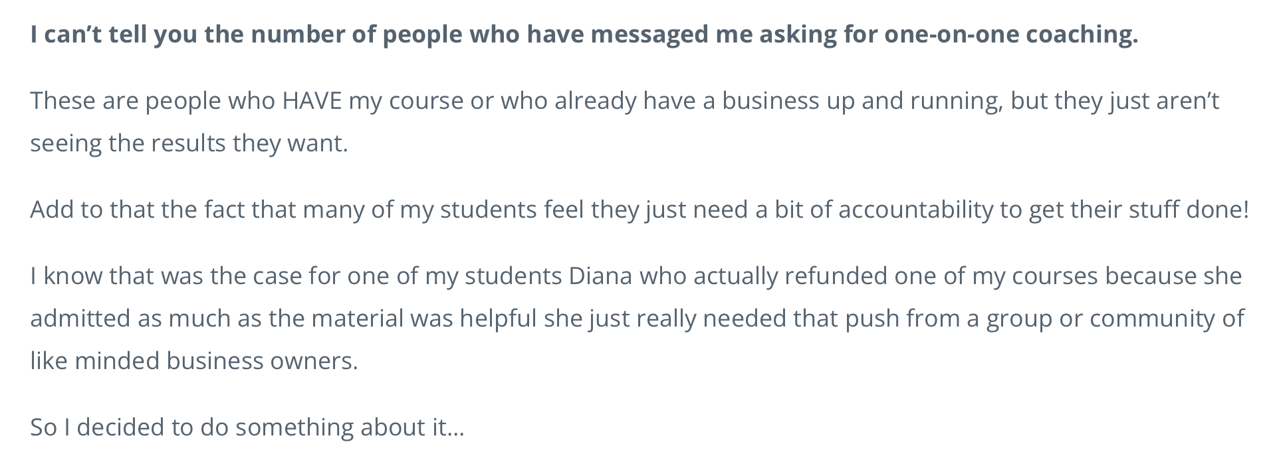The height and width of the screenshot is (466, 1271).
Task: Click the bold heading about one-on-one coaching
Action: coord(584,35)
